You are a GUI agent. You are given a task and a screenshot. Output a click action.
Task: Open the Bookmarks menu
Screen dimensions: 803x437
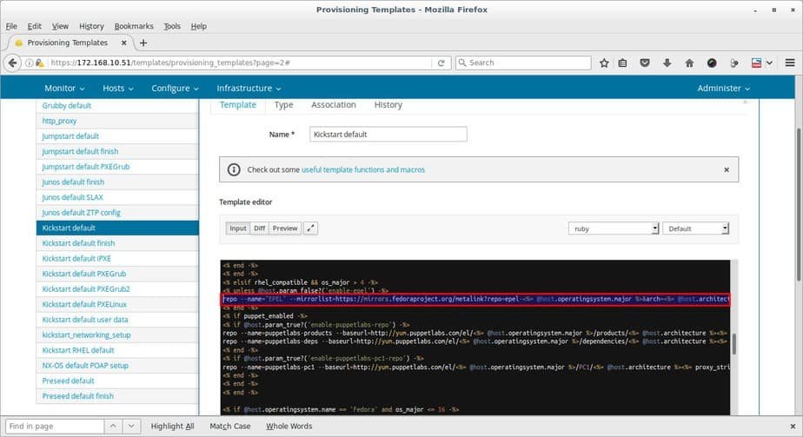tap(134, 26)
